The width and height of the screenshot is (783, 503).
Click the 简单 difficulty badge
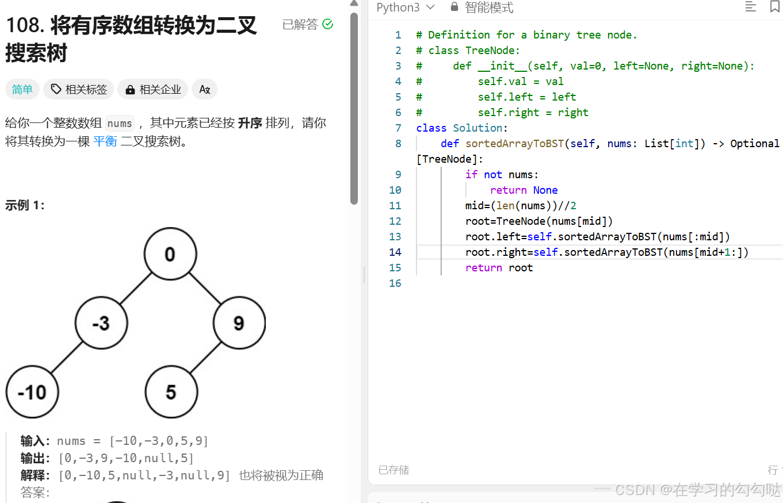[x=22, y=89]
